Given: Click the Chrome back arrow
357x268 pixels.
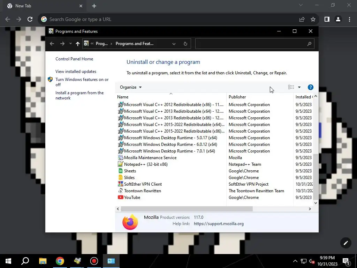Looking at the screenshot, I should 8,20.
